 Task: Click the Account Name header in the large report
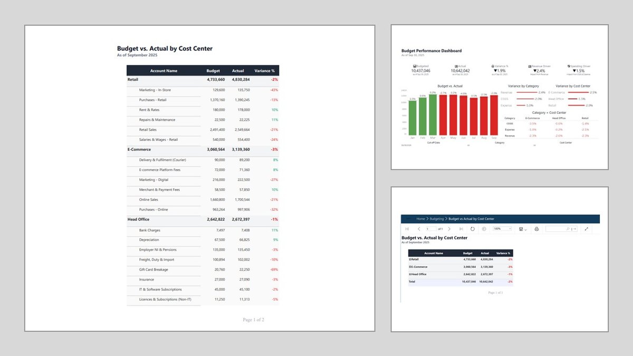[164, 71]
